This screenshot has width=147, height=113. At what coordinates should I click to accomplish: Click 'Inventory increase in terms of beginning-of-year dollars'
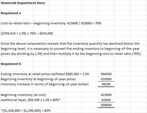tap(45, 84)
